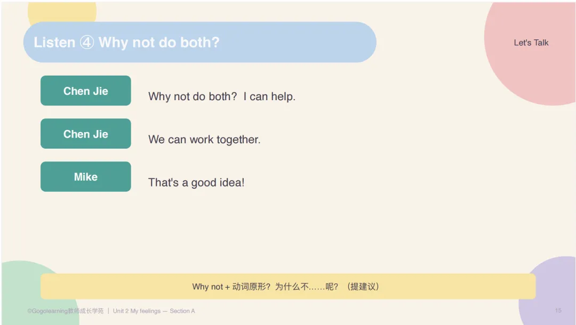Click the blue "Listen ④ Why not do both?" title banner
Viewport: 576px width, 325px height.
click(200, 42)
